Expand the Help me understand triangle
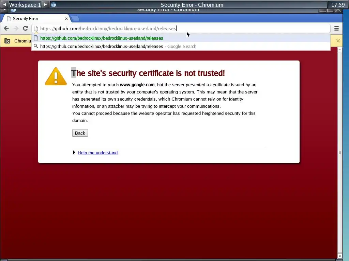349x261 pixels. pyautogui.click(x=74, y=153)
